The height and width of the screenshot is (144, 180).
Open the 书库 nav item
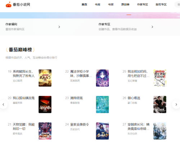pyautogui.click(x=98, y=5)
